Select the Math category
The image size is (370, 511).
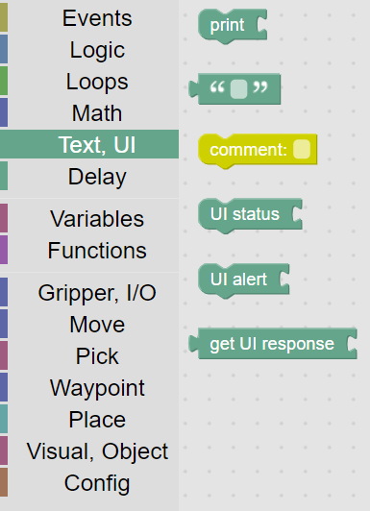(x=89, y=112)
